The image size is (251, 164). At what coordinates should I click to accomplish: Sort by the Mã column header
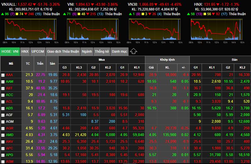pos(11,64)
